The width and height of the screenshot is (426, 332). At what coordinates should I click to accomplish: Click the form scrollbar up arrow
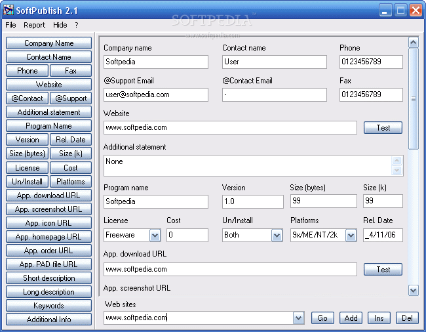[x=414, y=43]
